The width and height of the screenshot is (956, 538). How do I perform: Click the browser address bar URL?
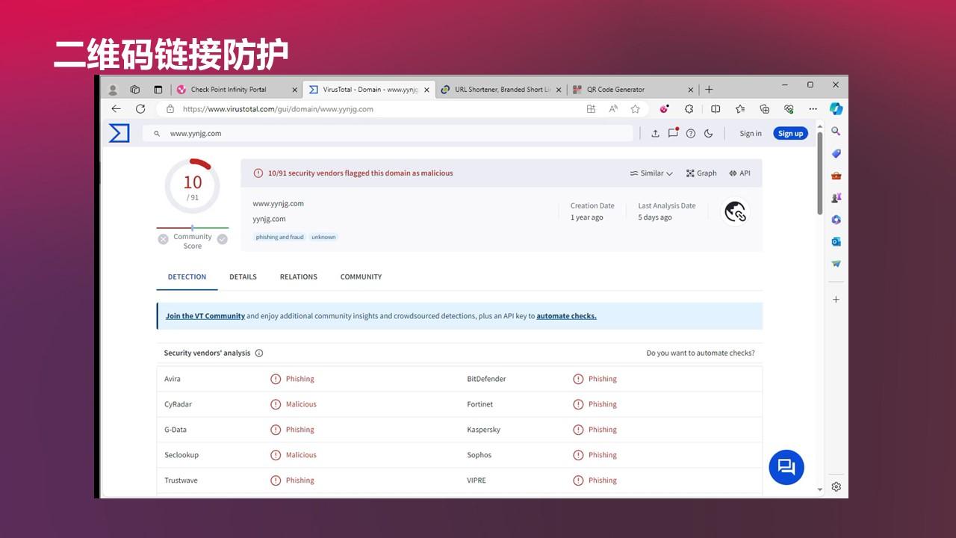click(278, 109)
